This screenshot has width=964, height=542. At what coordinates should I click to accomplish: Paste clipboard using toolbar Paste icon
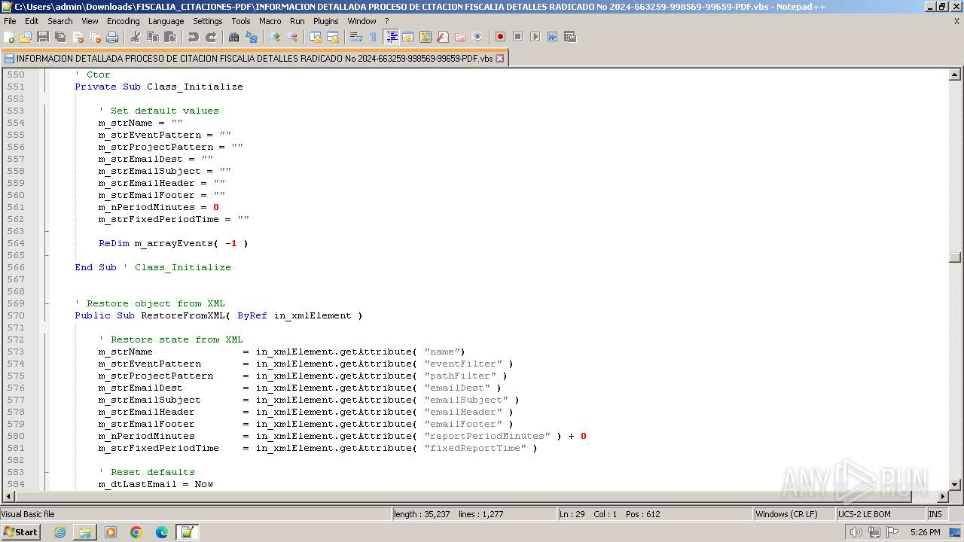tap(170, 37)
